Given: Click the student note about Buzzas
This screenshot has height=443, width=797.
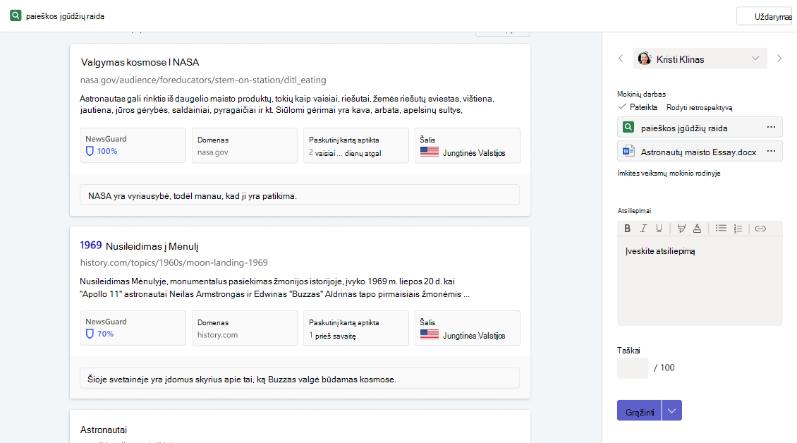Looking at the screenshot, I should [300, 379].
